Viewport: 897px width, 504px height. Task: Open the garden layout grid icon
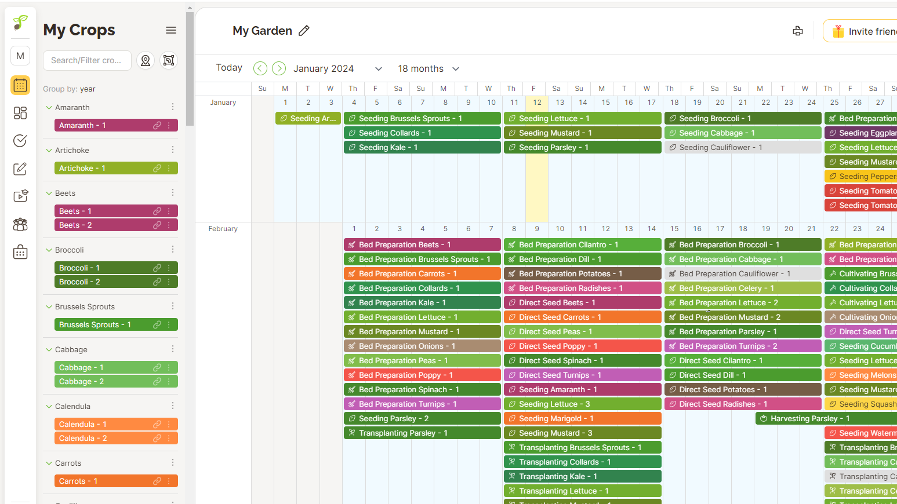[20, 113]
